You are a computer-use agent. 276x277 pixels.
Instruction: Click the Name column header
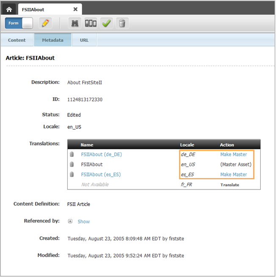coord(87,145)
